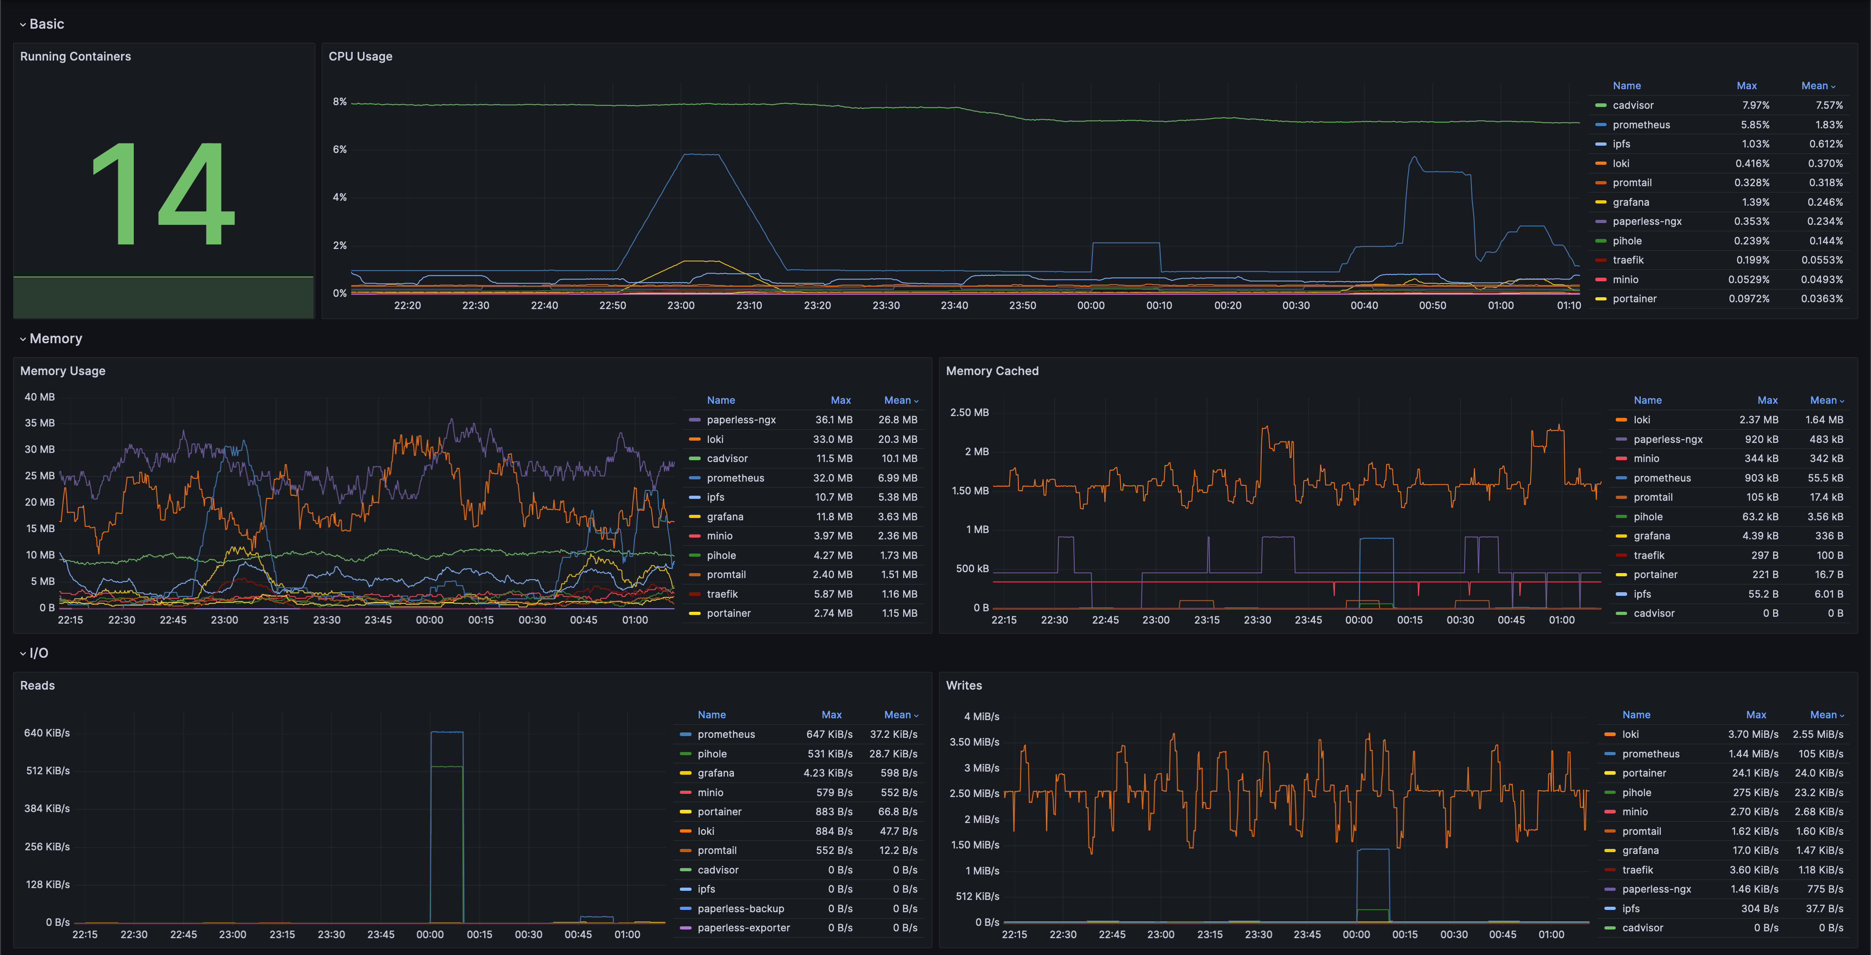Image resolution: width=1871 pixels, height=955 pixels.
Task: Click prometheus series color in CPU legend
Action: pos(1600,125)
